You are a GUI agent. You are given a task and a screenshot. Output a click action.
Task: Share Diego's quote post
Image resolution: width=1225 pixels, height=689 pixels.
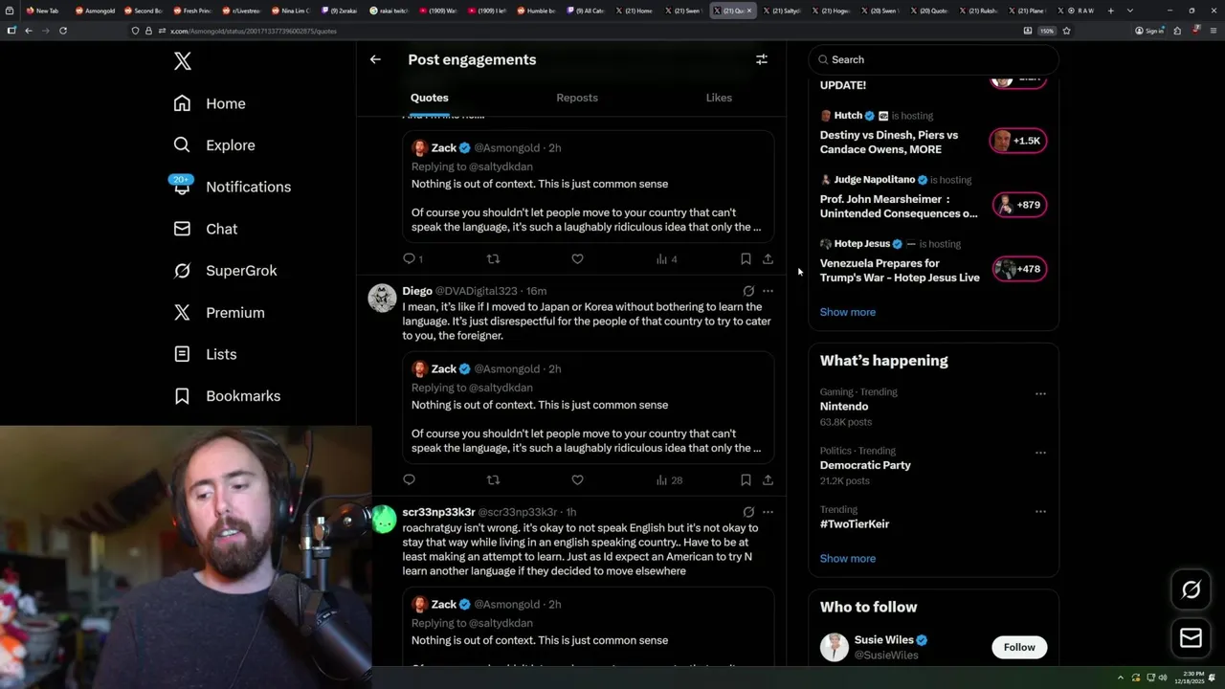click(x=768, y=479)
